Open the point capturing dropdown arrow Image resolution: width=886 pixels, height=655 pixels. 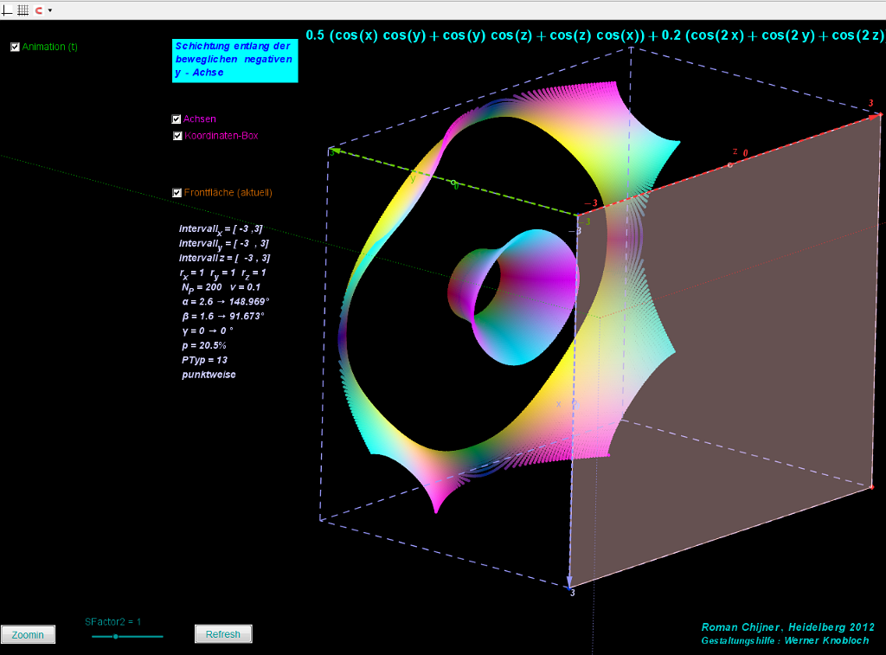50,10
